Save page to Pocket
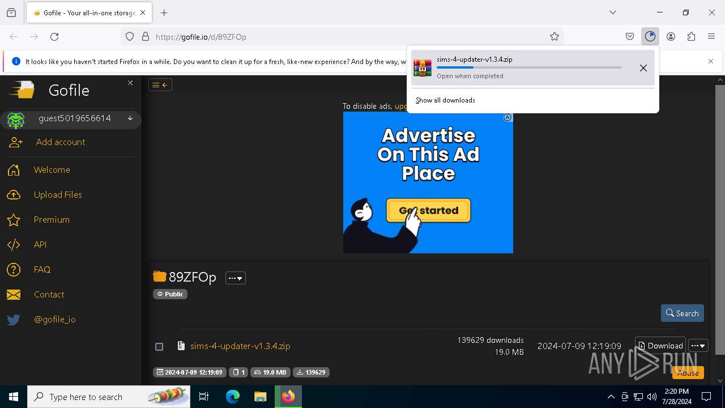The width and height of the screenshot is (725, 408). pyautogui.click(x=630, y=37)
